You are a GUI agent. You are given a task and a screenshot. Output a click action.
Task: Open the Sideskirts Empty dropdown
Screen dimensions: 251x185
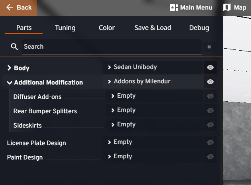pyautogui.click(x=154, y=125)
